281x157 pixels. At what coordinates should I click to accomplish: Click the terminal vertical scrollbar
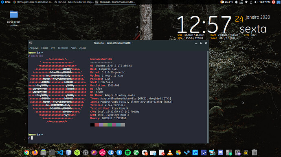[x=208, y=97]
